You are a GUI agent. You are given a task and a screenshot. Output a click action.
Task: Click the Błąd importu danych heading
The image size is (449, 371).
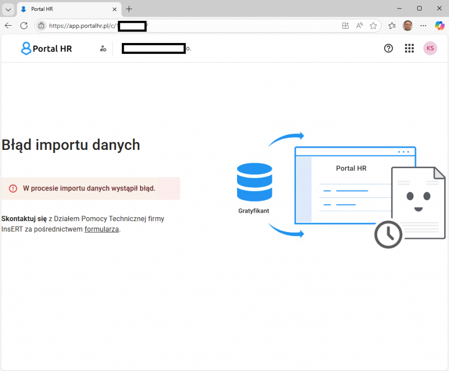click(x=71, y=145)
